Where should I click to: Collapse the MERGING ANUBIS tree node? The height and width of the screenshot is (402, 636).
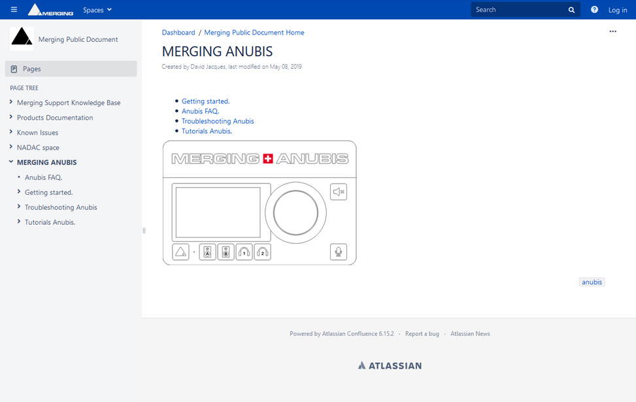coord(11,162)
